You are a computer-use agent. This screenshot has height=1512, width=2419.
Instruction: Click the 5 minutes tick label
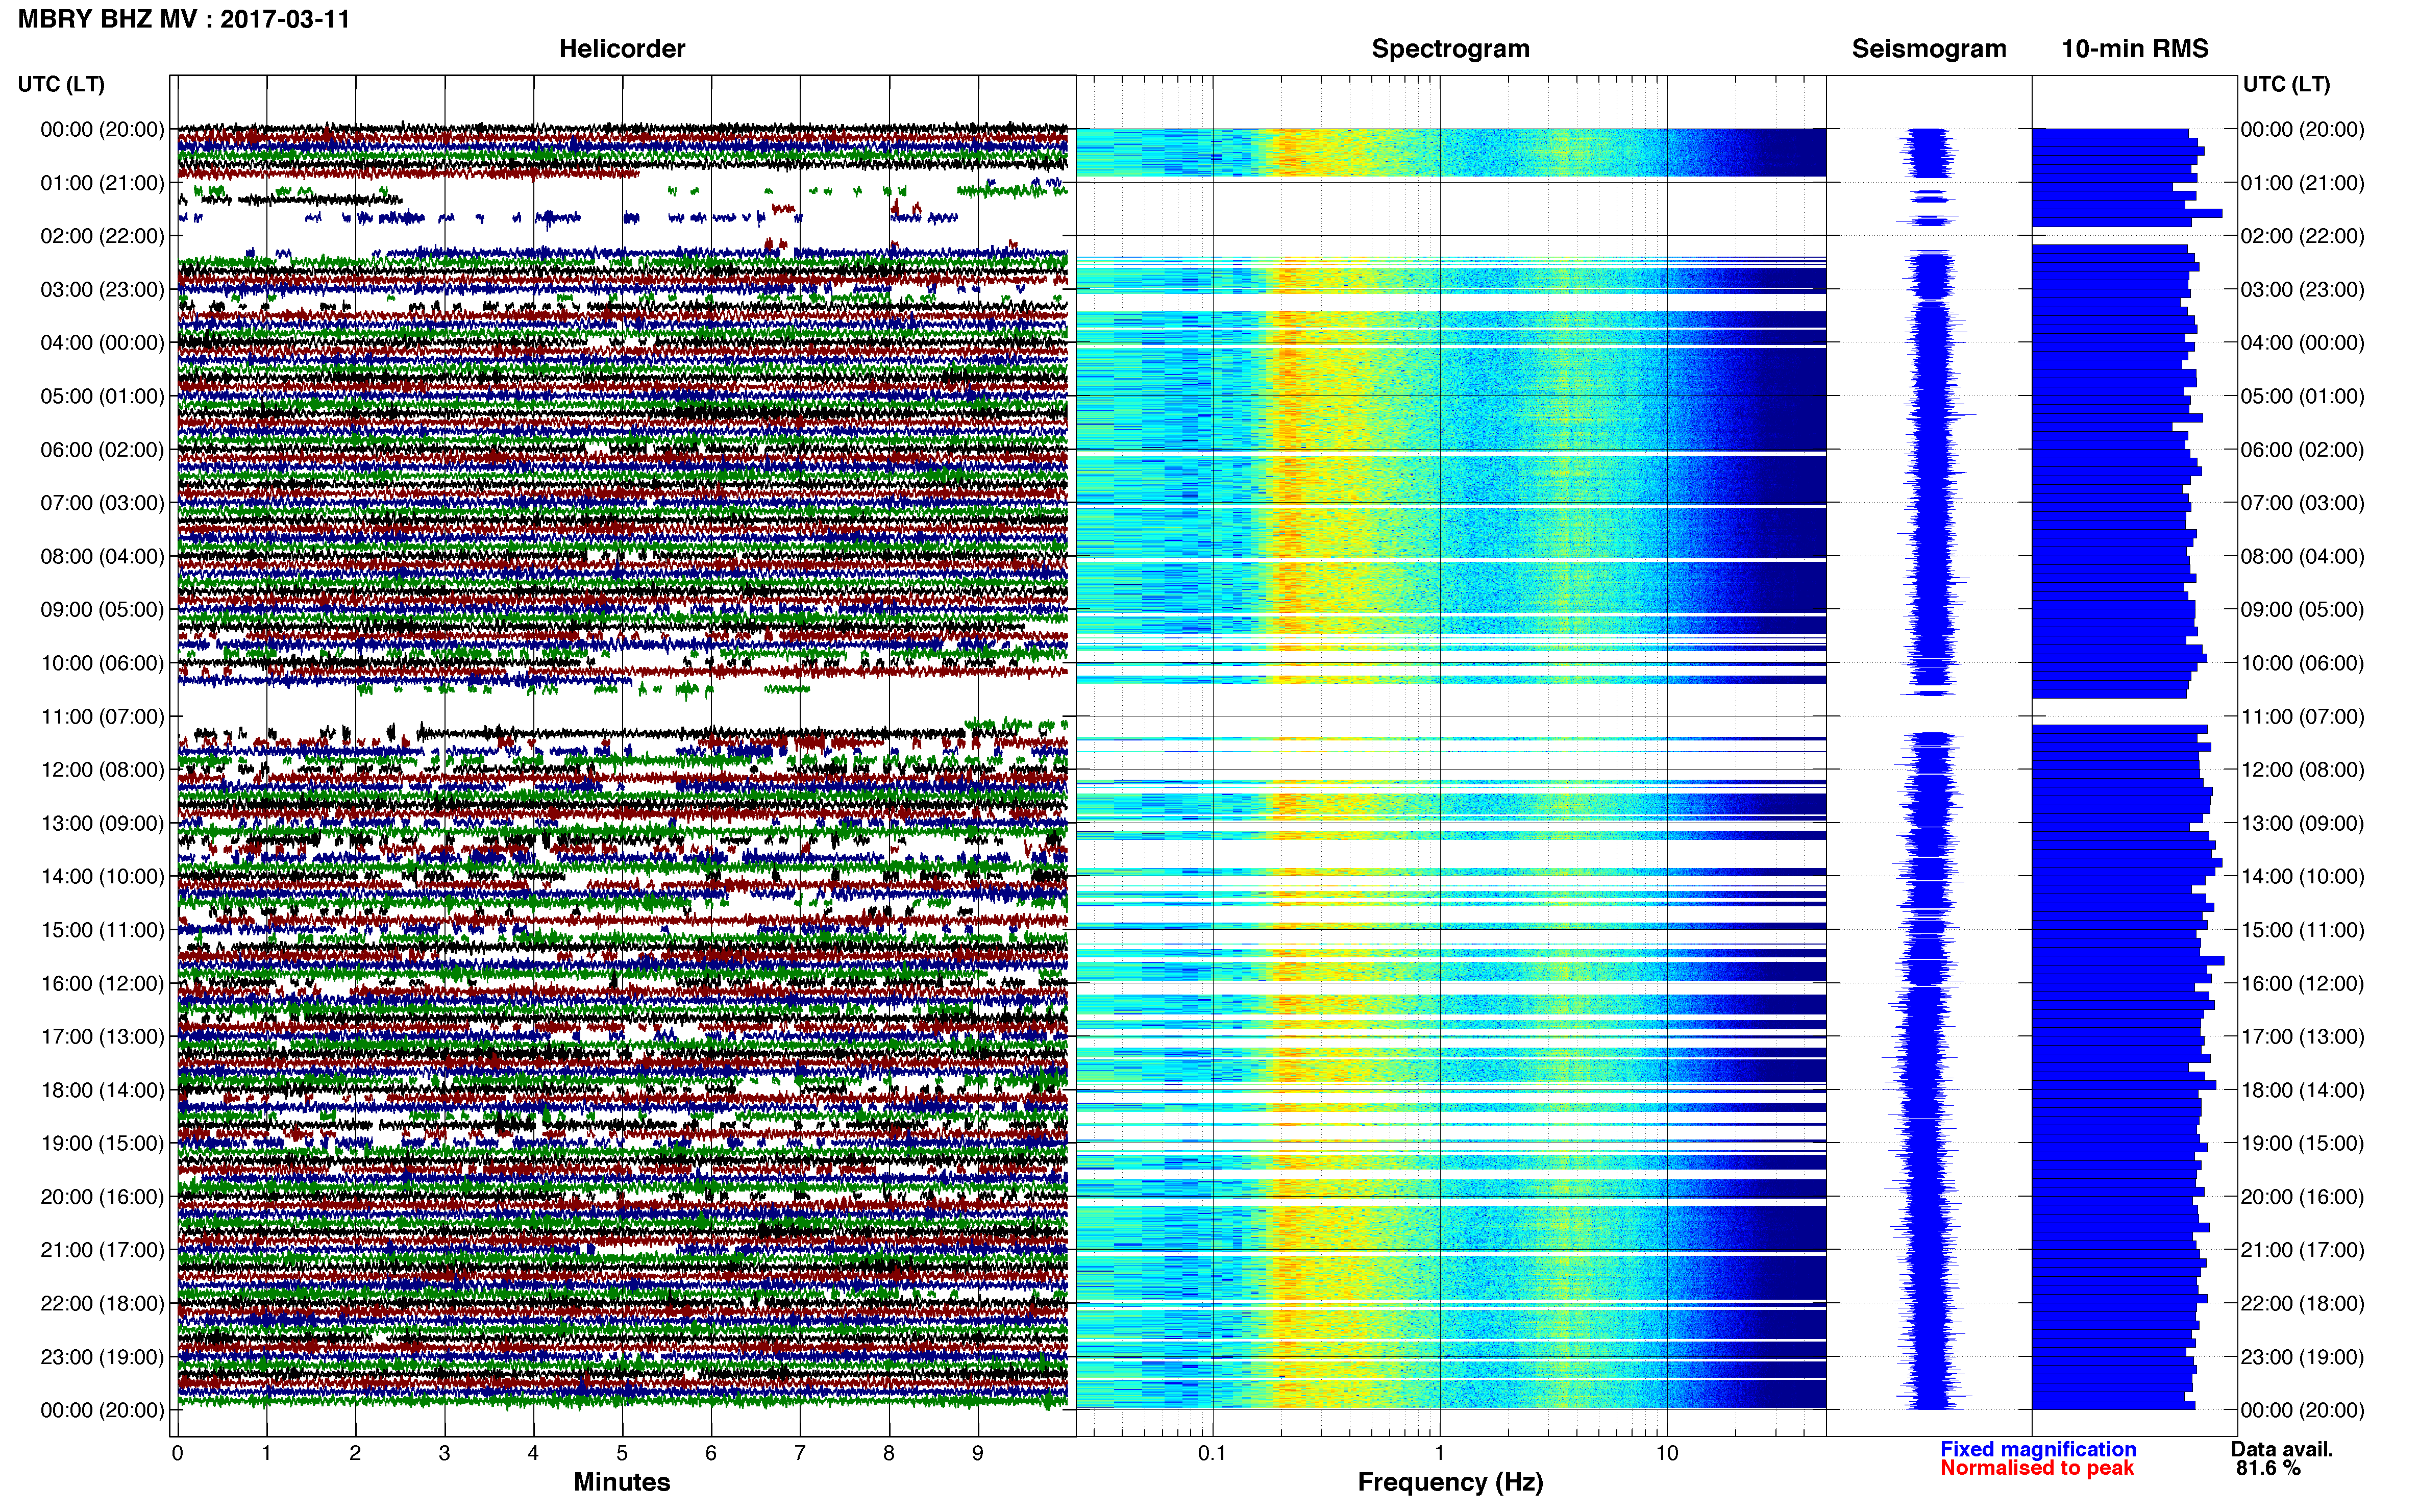click(622, 1453)
